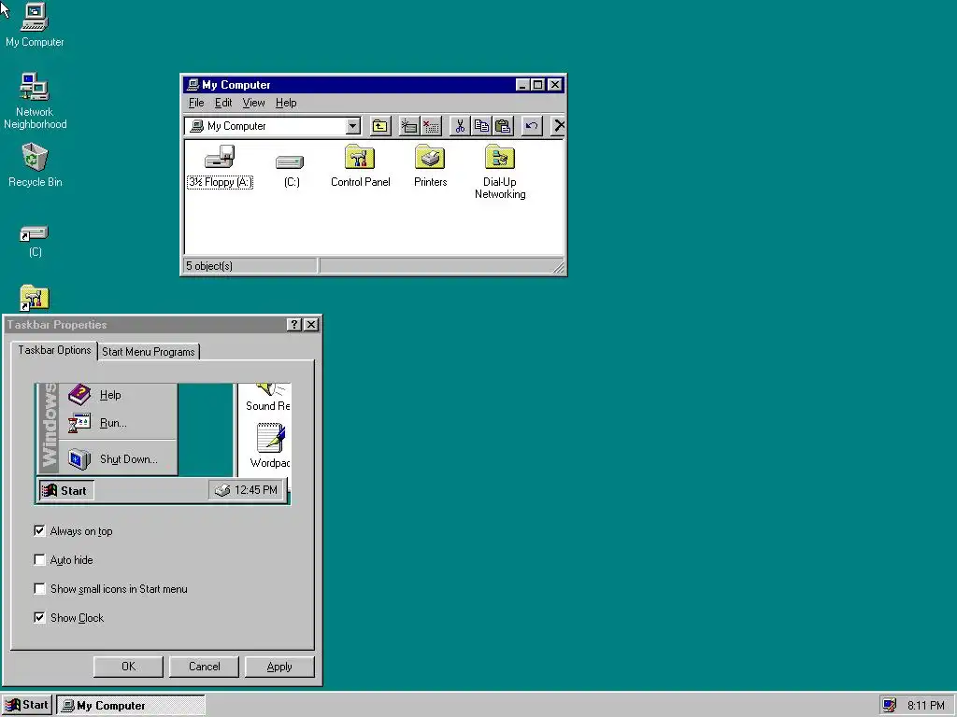Switch to the Start Menu Programs tab
The width and height of the screenshot is (957, 717).
pos(149,352)
